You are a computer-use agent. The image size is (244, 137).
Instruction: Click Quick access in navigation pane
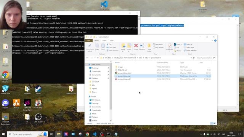click(x=95, y=65)
